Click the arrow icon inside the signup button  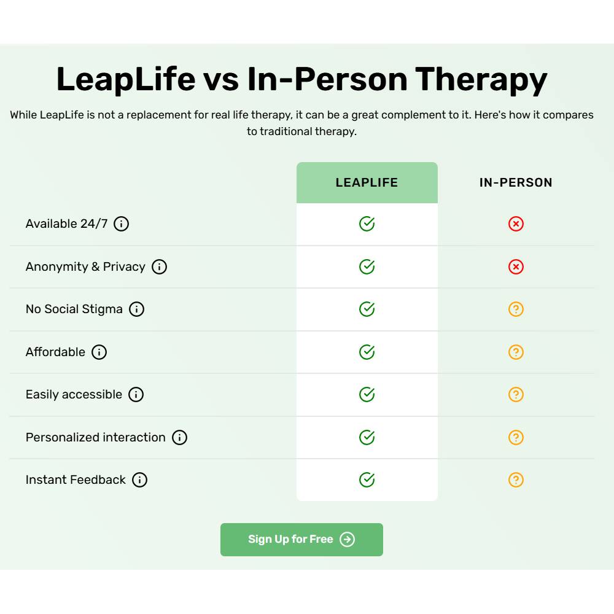(x=347, y=540)
